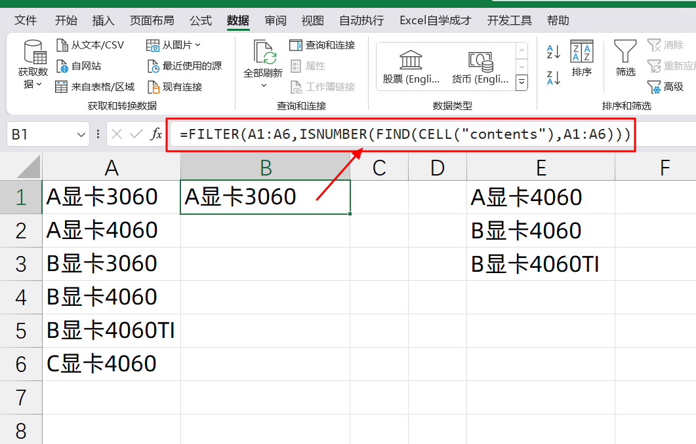
Task: Select row 7 header
Action: 21,398
